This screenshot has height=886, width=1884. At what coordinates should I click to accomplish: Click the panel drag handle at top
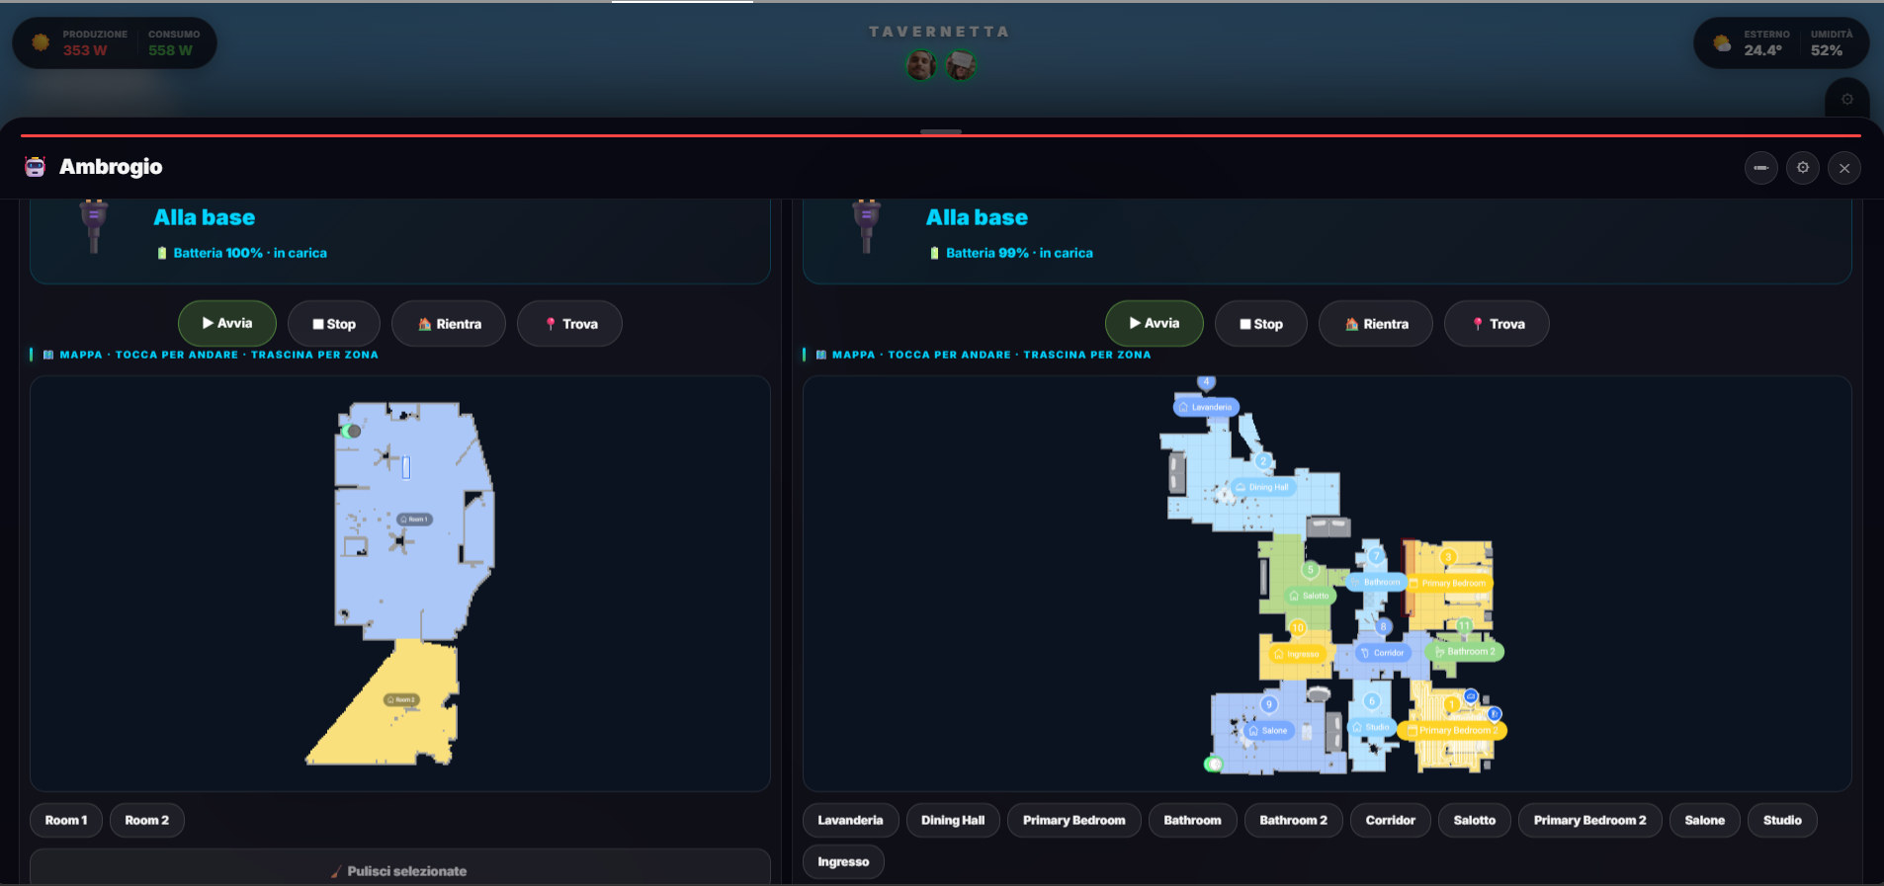[941, 131]
